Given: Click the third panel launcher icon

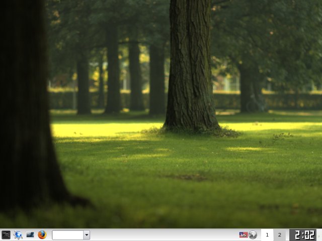Looking at the screenshot, I should pyautogui.click(x=30, y=234).
